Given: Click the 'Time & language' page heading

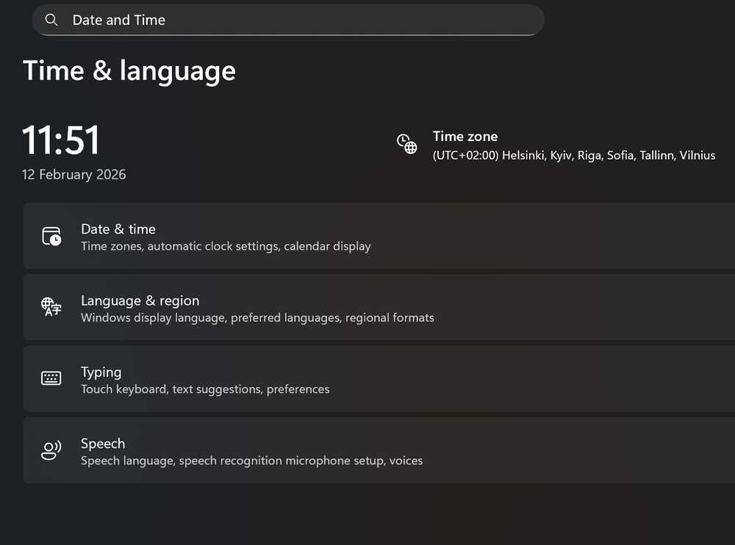Looking at the screenshot, I should click(129, 71).
